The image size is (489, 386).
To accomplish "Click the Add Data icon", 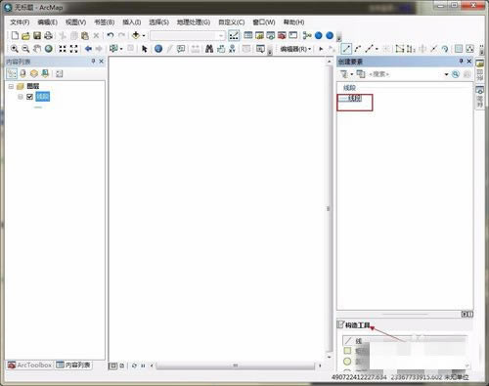I will [x=136, y=35].
